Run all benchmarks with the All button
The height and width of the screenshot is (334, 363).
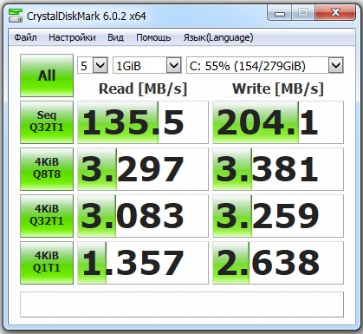click(47, 75)
